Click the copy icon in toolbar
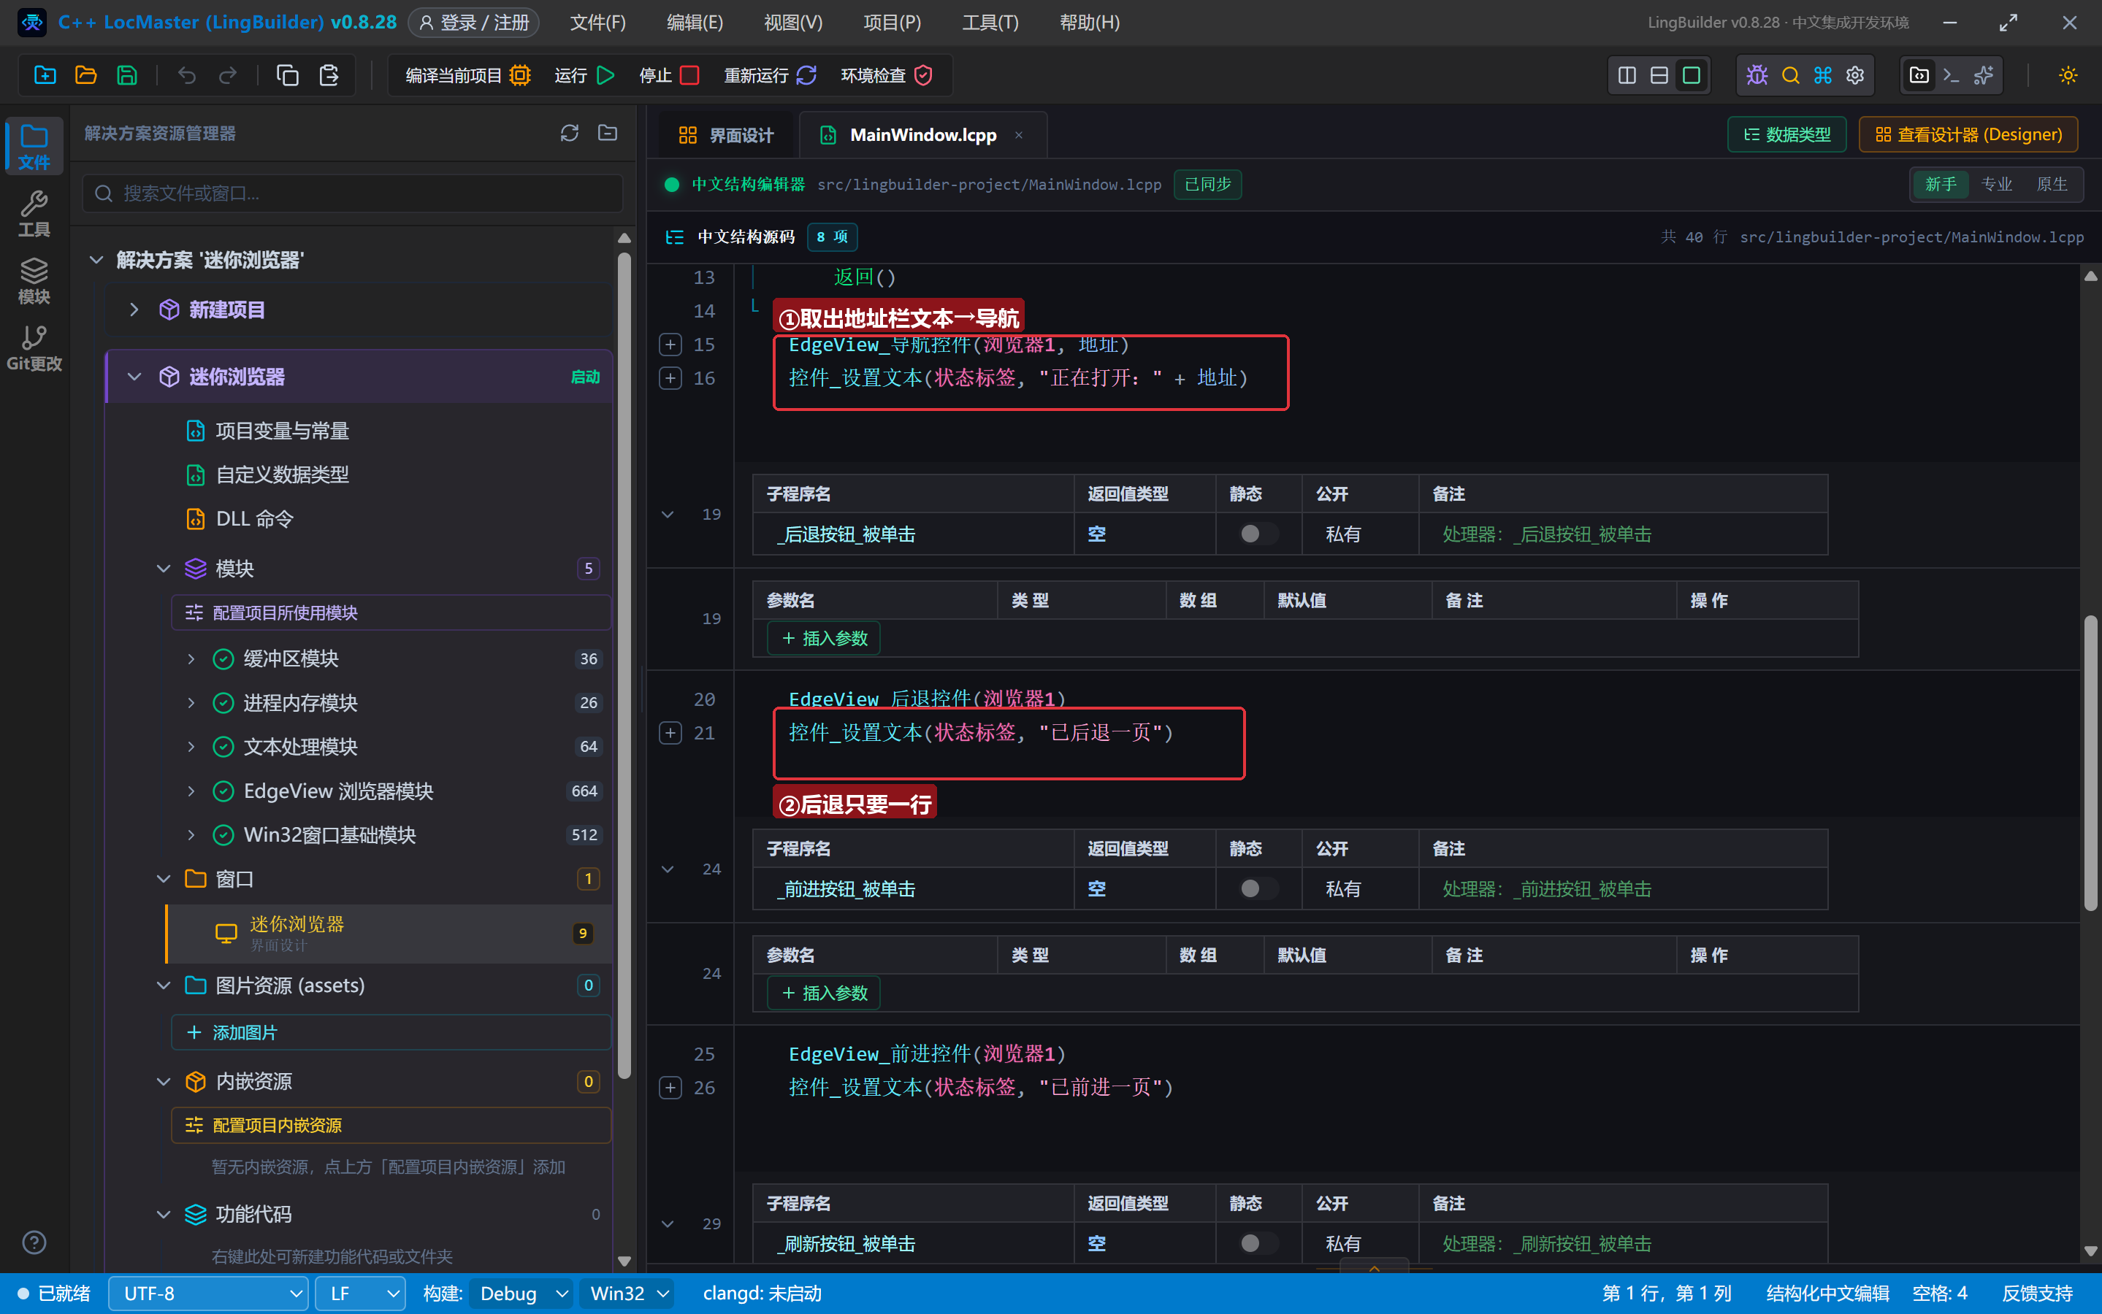 288,76
